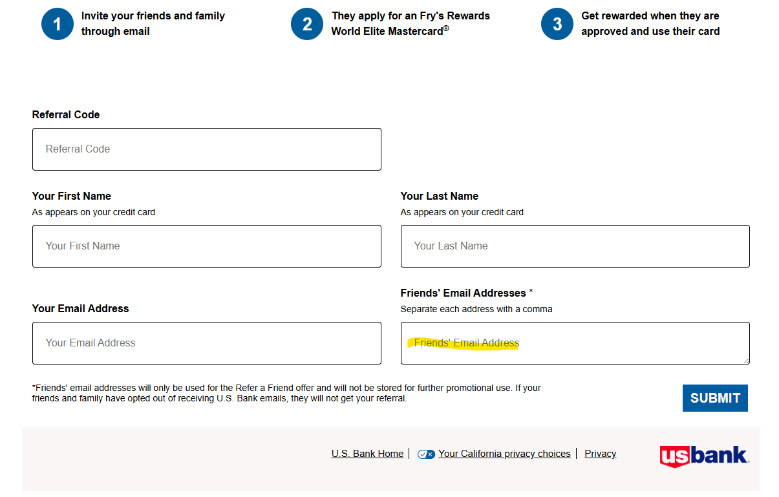Click the Your Email Address field
The height and width of the screenshot is (497, 779).
point(207,343)
